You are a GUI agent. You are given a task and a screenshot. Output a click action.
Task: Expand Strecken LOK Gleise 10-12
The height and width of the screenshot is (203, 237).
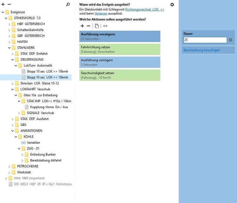click(x=13, y=83)
